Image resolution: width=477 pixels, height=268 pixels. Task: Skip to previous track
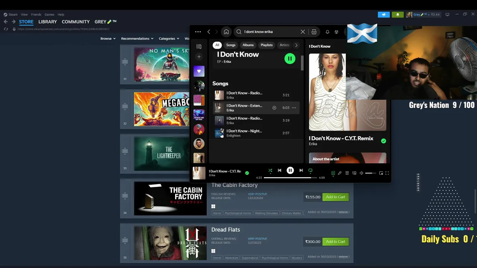tap(279, 170)
